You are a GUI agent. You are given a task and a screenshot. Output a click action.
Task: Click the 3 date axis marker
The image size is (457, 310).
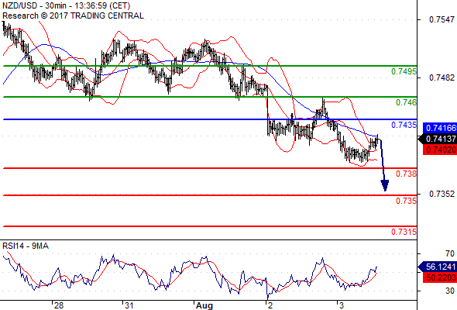pyautogui.click(x=342, y=305)
